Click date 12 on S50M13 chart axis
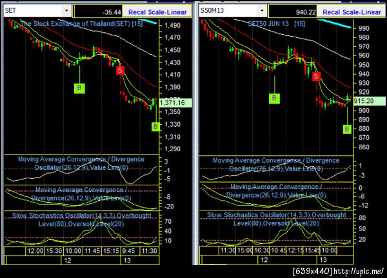 (264, 260)
